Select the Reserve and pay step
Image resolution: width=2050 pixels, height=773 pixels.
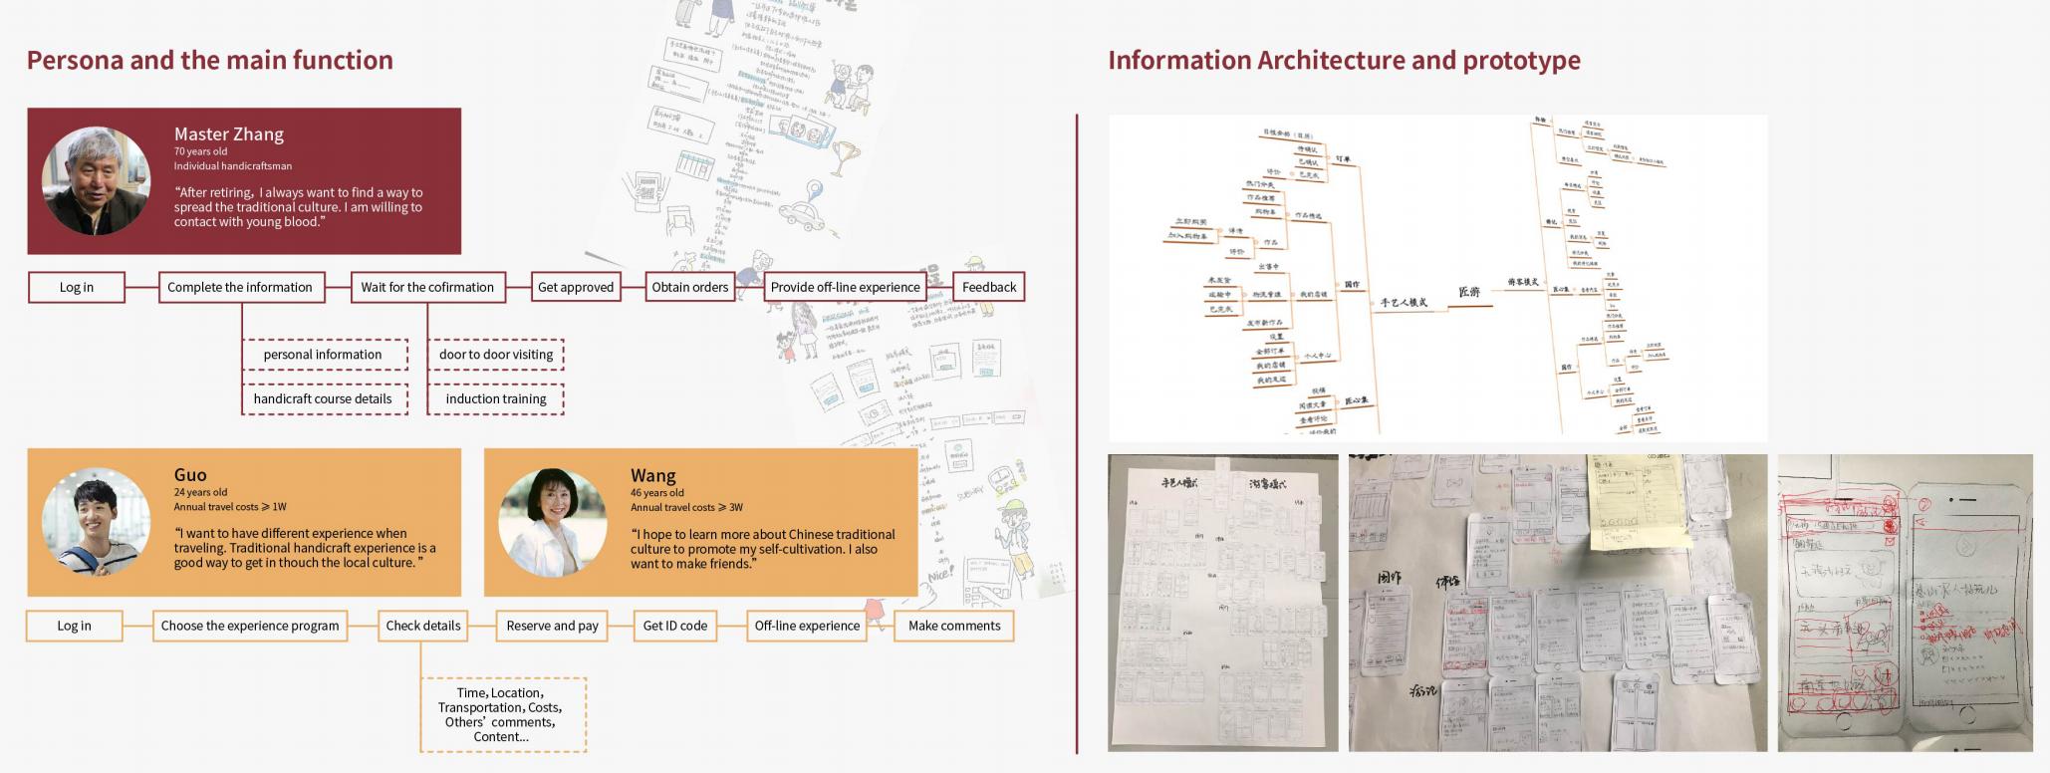click(x=552, y=626)
